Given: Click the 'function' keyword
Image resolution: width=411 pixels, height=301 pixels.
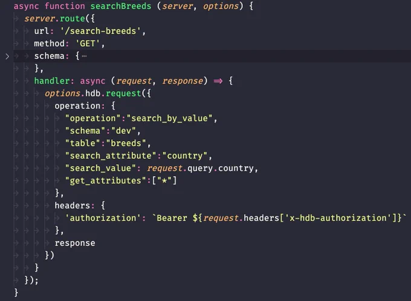Looking at the screenshot, I should [65, 6].
